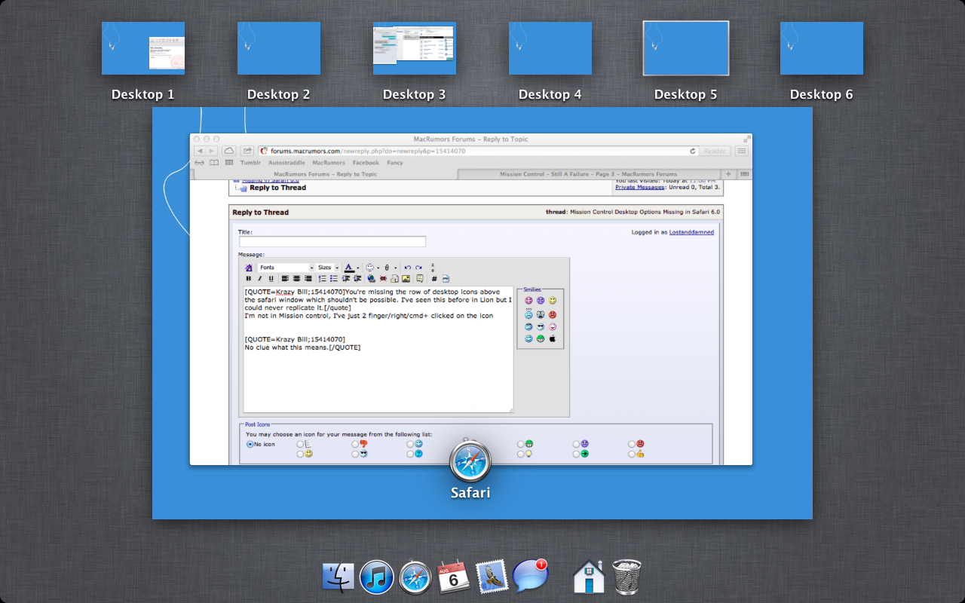Select thumbs down post icon radio

(355, 444)
